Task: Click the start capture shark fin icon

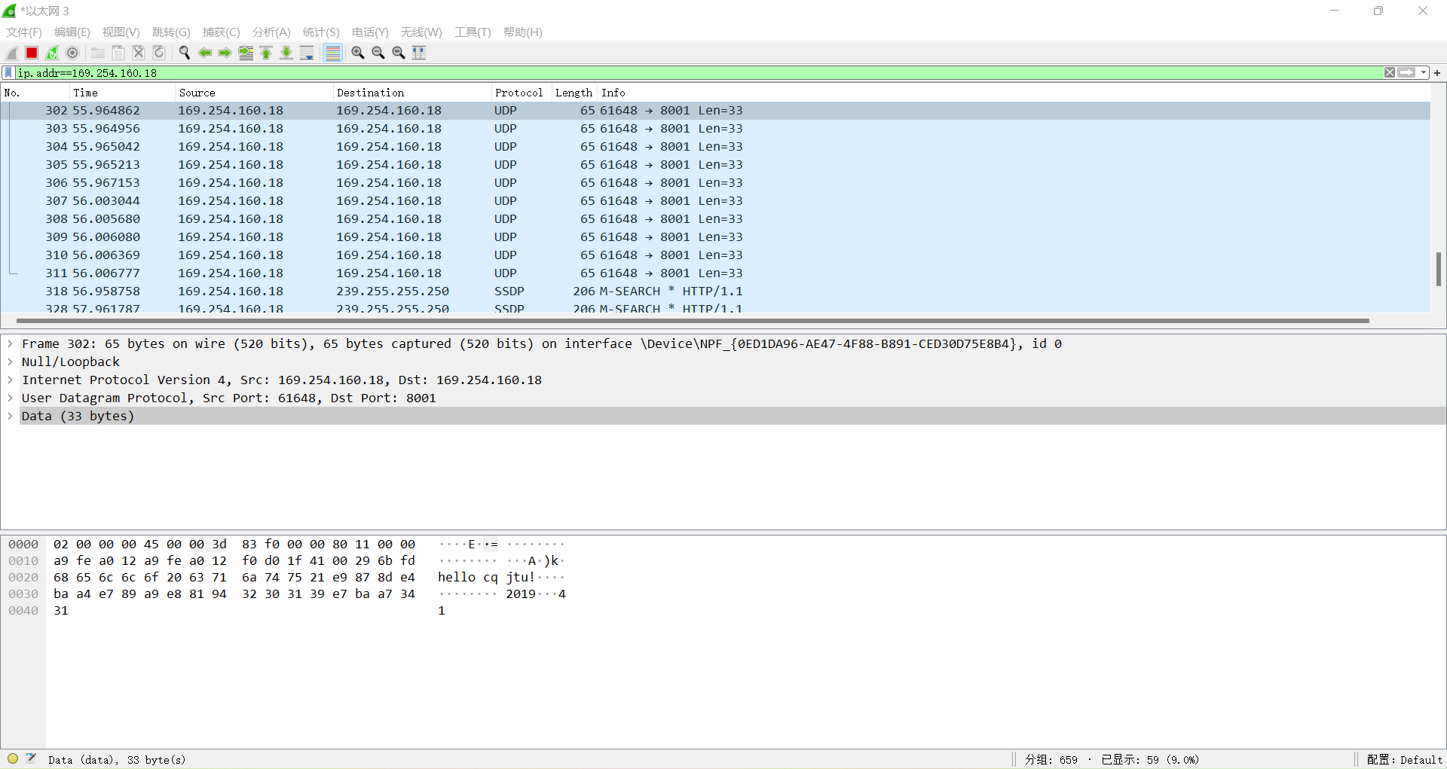Action: click(x=12, y=53)
